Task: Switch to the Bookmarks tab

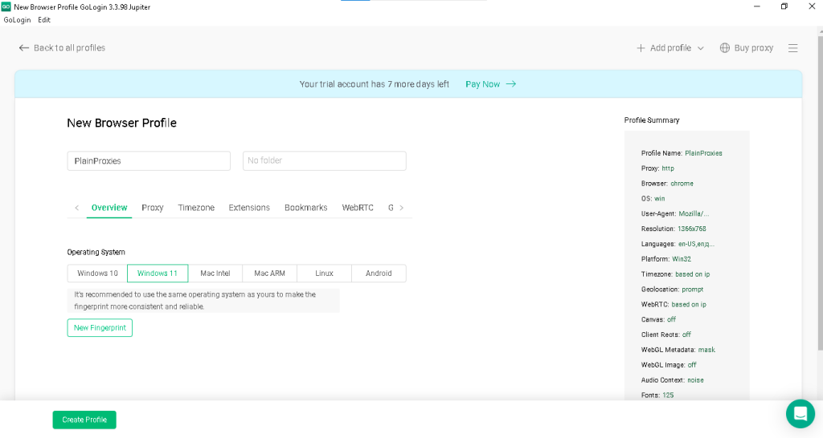Action: point(306,208)
